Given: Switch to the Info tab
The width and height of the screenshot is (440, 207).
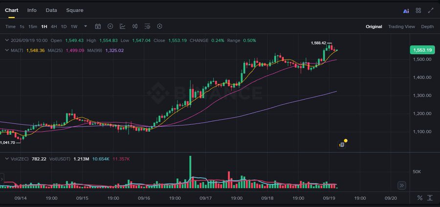Looking at the screenshot, I should click(x=32, y=10).
